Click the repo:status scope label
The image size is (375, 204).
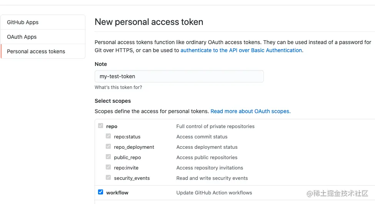[x=127, y=137]
